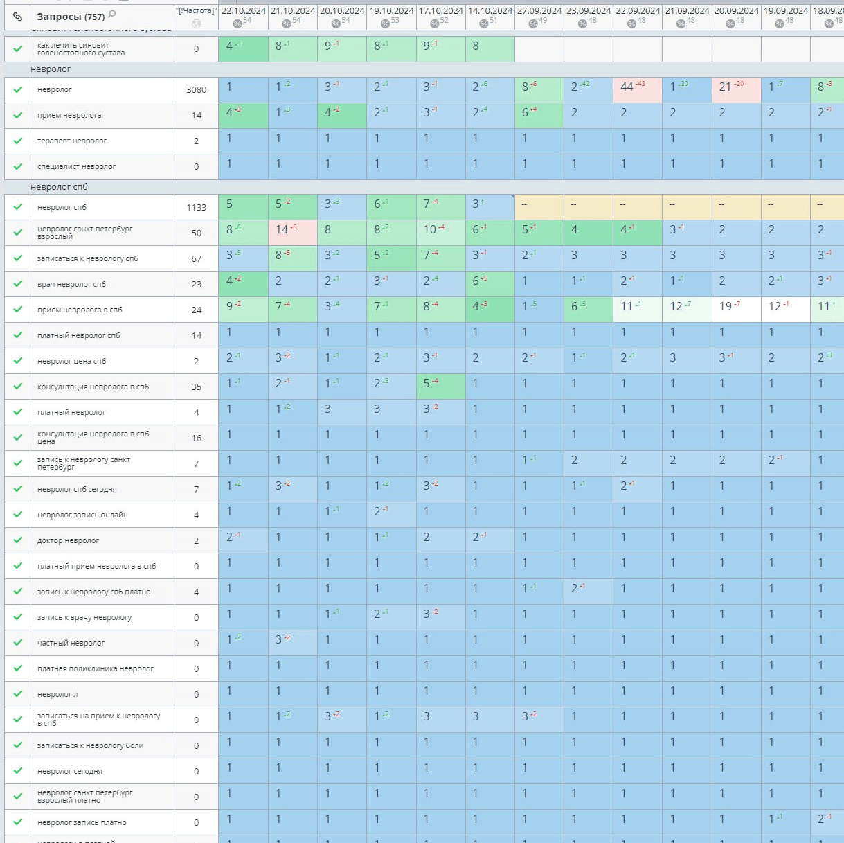Viewport: 844px width, 843px height.
Task: Open query 'платный прием невролога в спб'
Action: 96,566
